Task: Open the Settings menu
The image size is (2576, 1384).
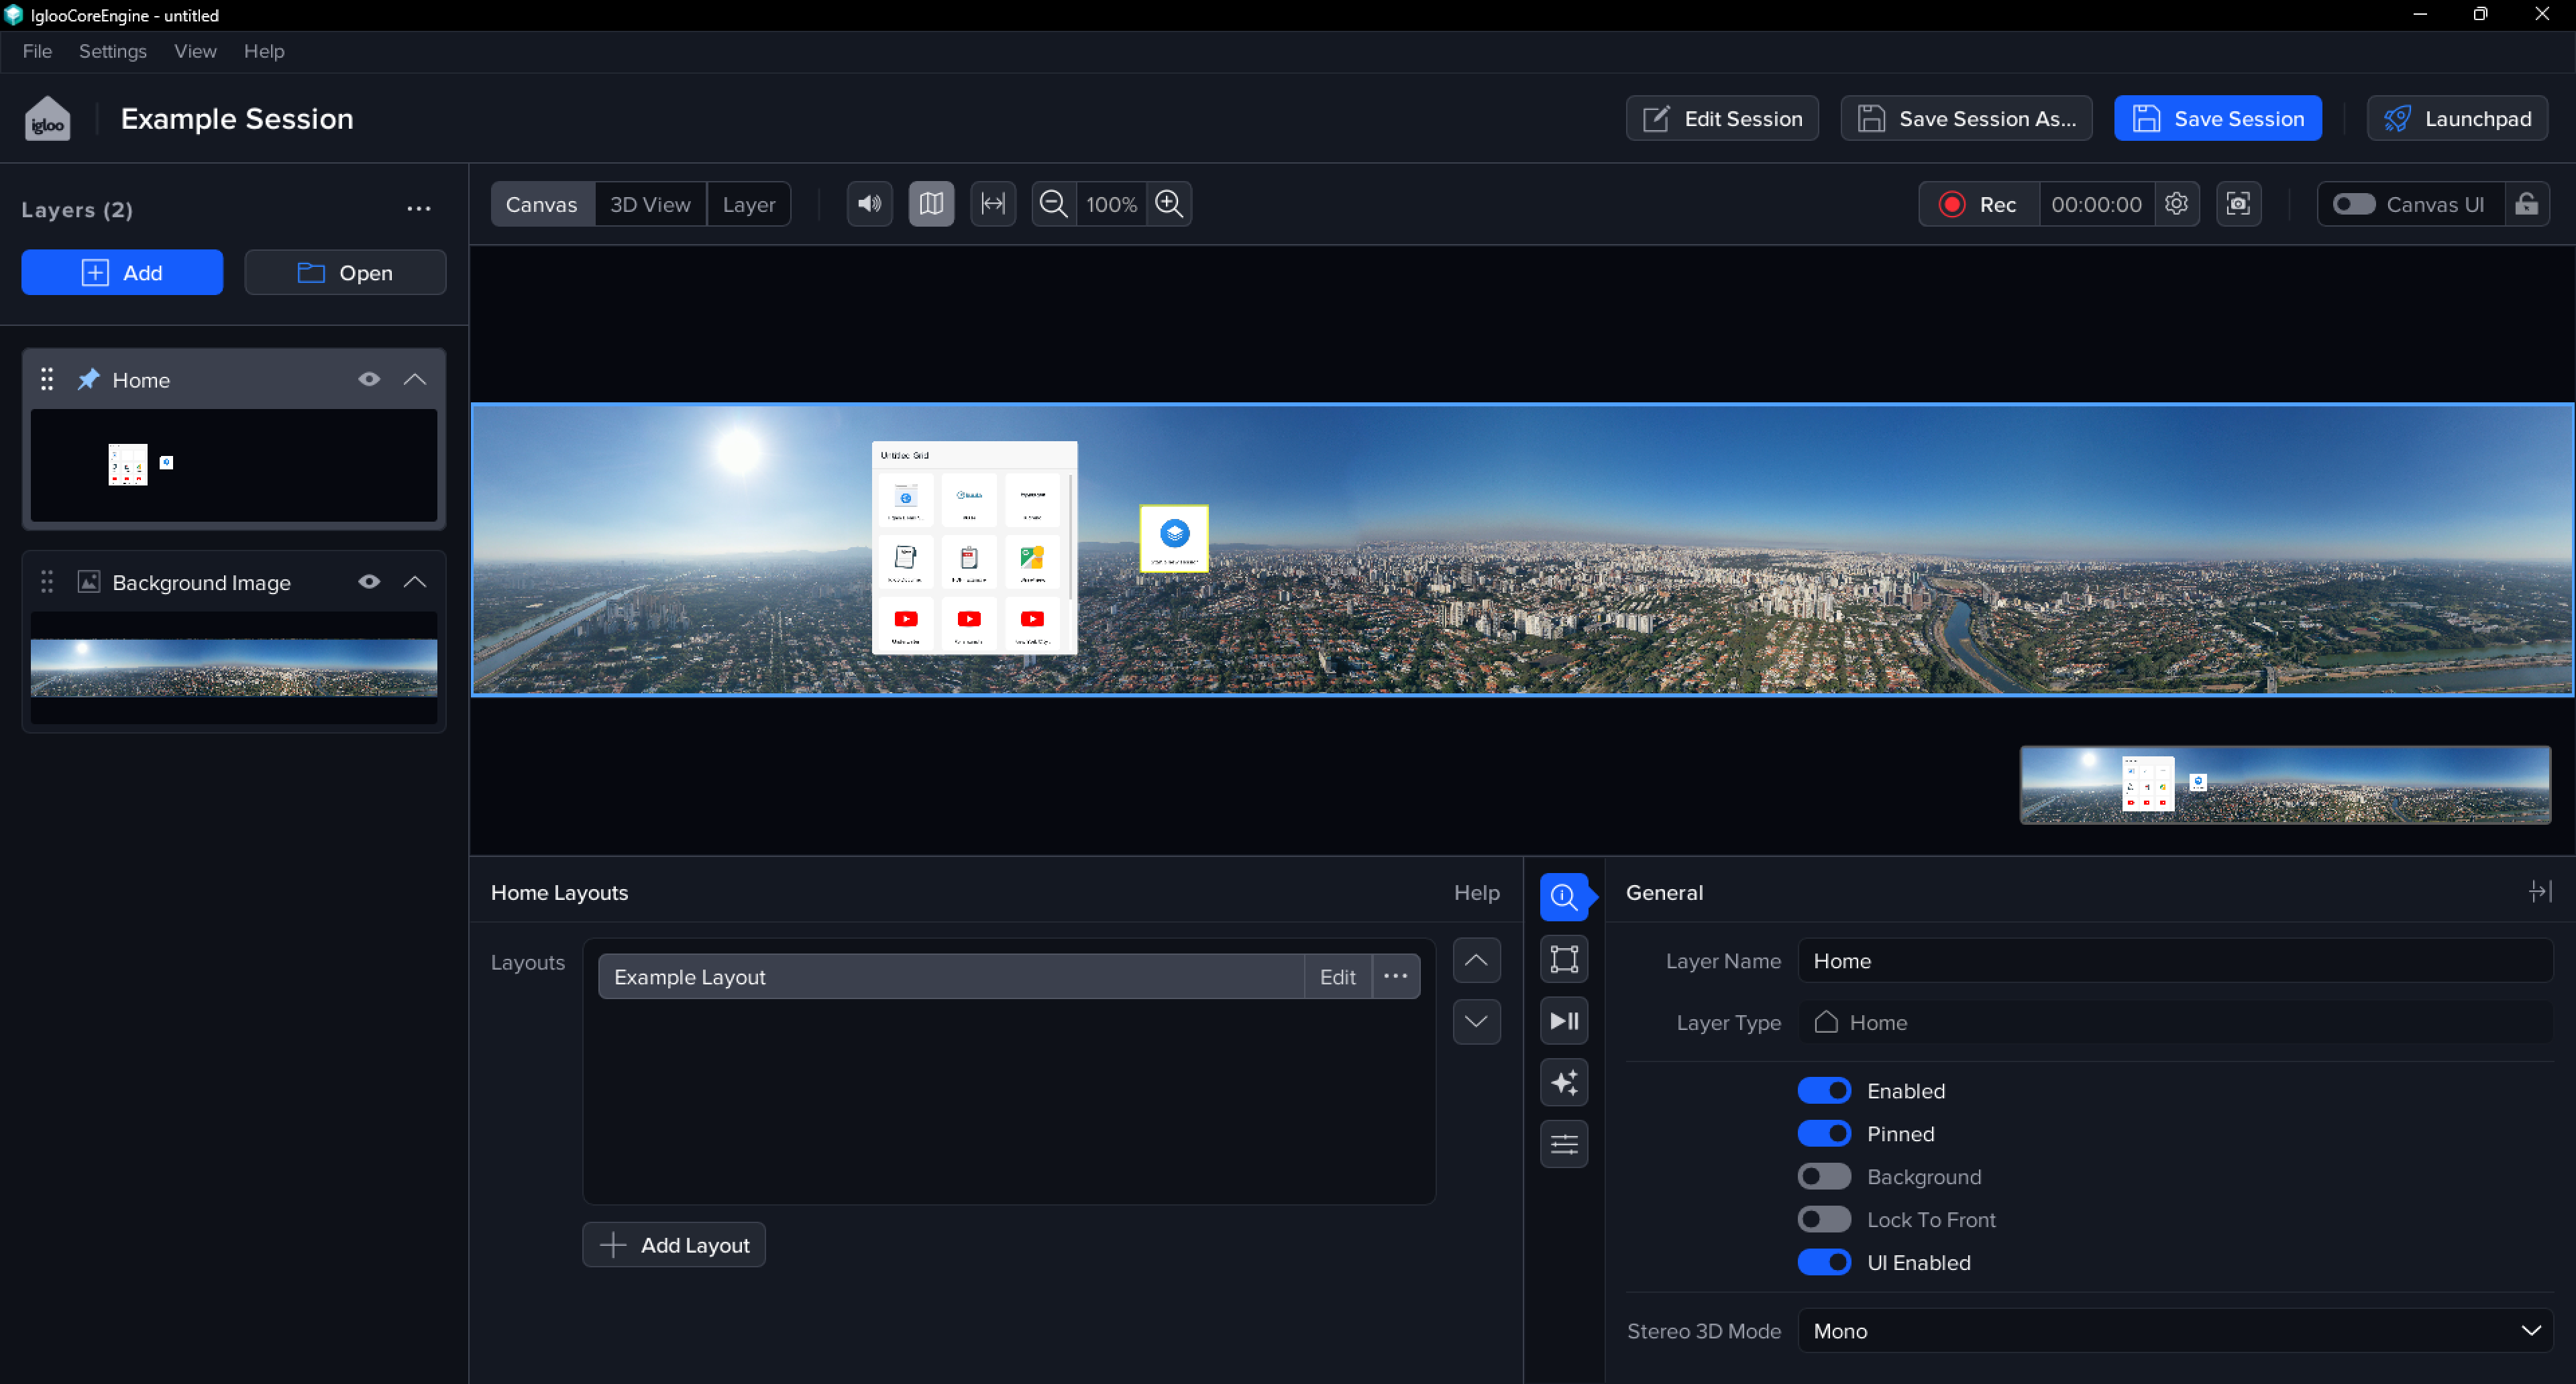Action: [x=112, y=51]
